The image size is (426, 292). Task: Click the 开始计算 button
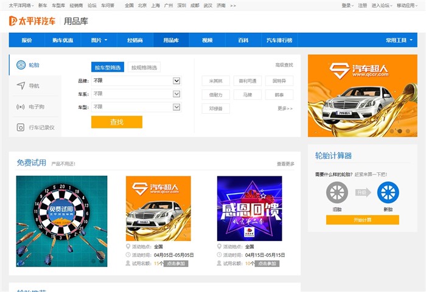pyautogui.click(x=363, y=220)
